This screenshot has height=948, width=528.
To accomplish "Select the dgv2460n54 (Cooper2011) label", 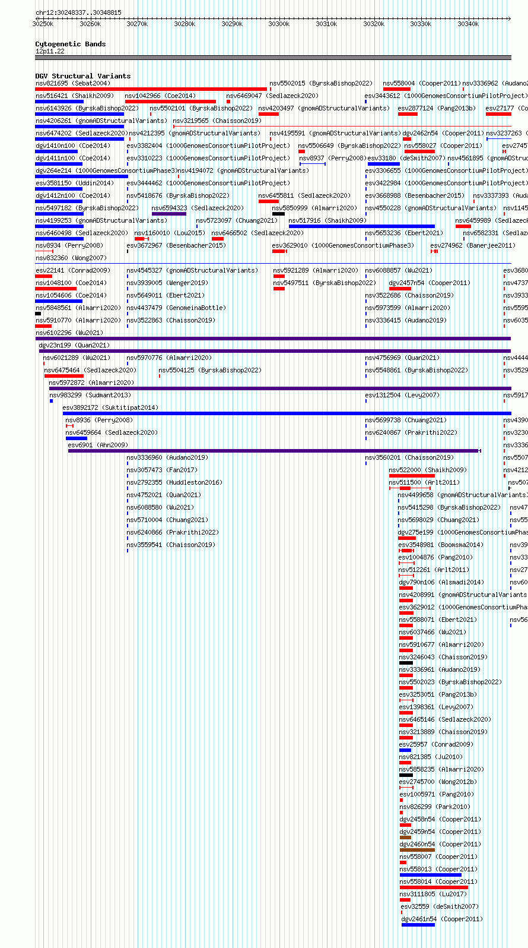I will coord(440,844).
